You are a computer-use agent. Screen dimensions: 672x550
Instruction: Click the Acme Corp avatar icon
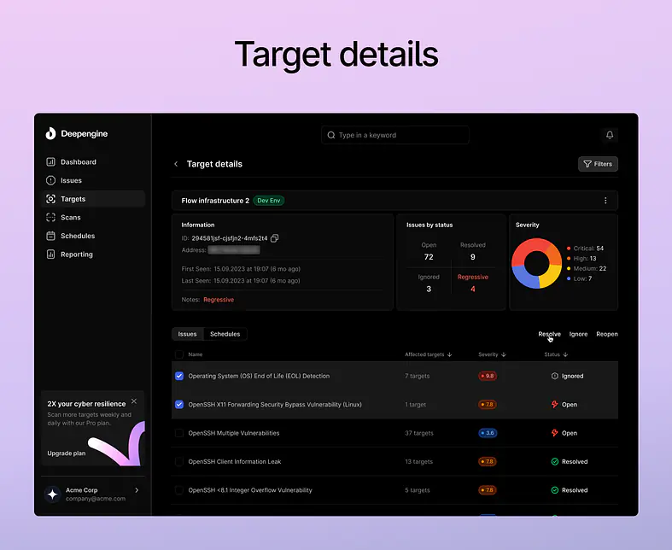(x=52, y=494)
